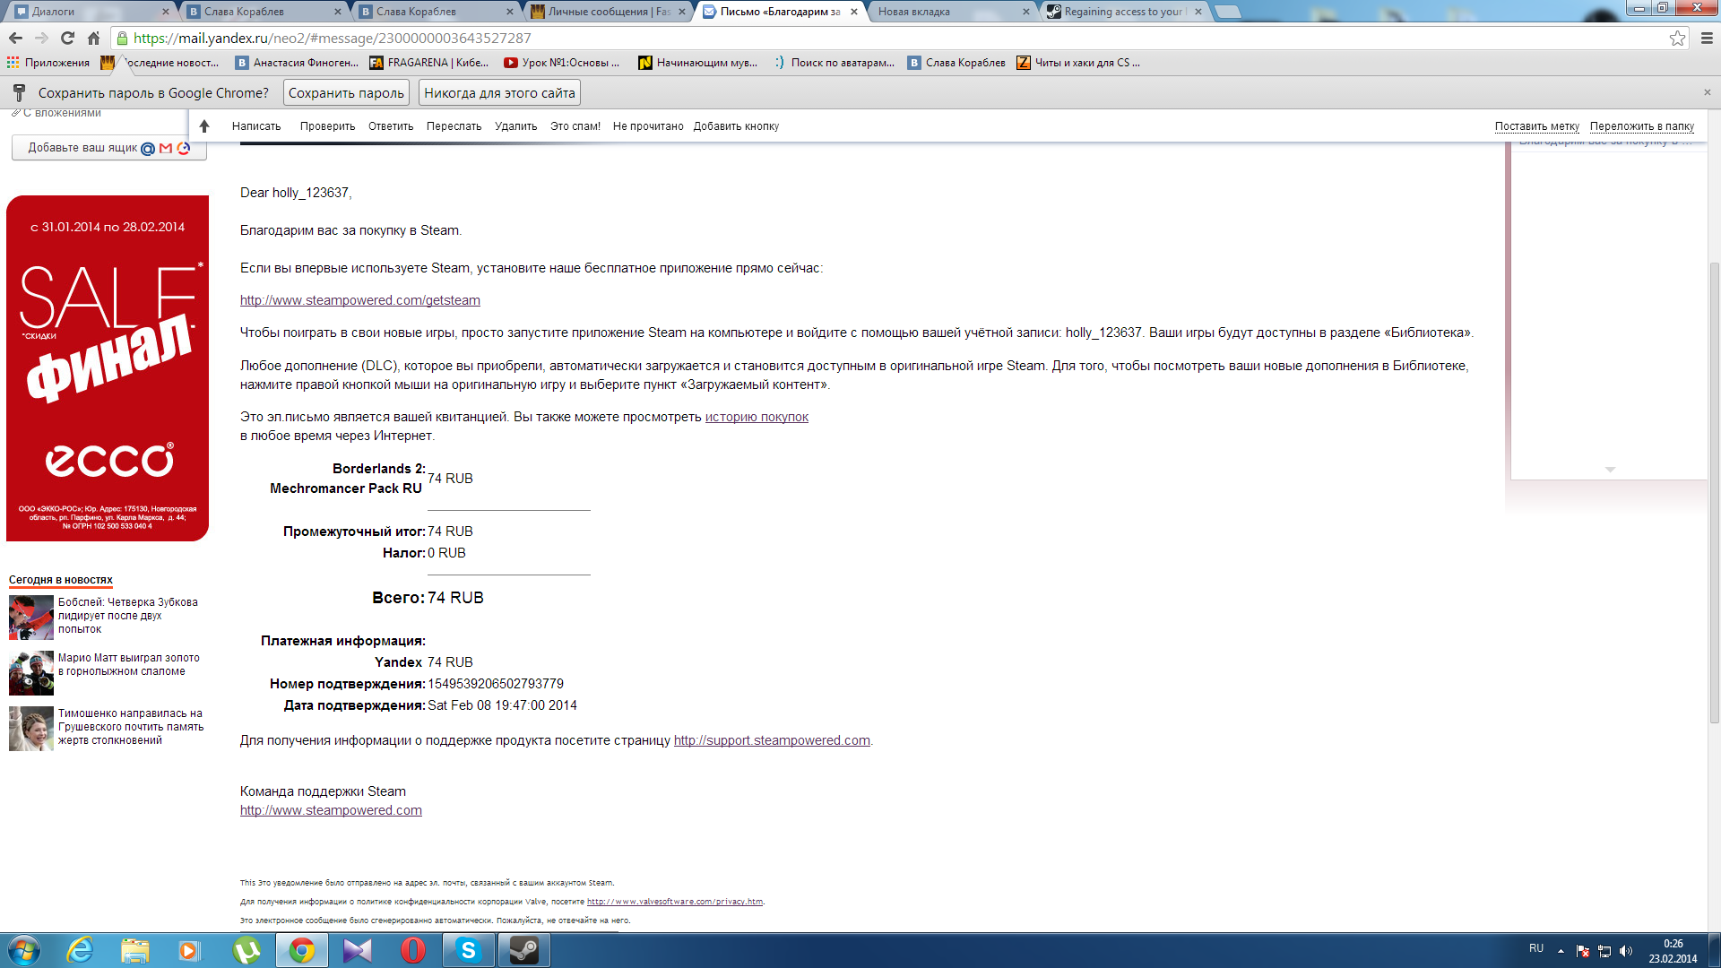The image size is (1721, 968).
Task: Open Steam from the taskbar
Action: [524, 950]
